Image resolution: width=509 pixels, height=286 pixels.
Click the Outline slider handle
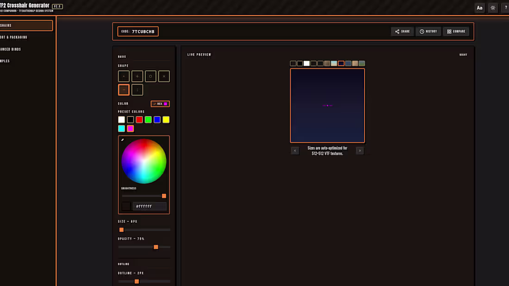point(137,281)
